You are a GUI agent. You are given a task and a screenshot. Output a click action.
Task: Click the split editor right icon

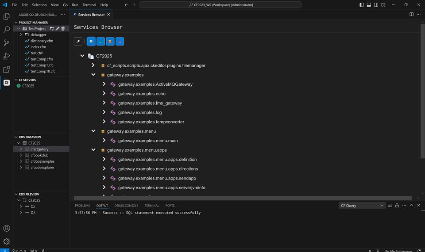(411, 15)
